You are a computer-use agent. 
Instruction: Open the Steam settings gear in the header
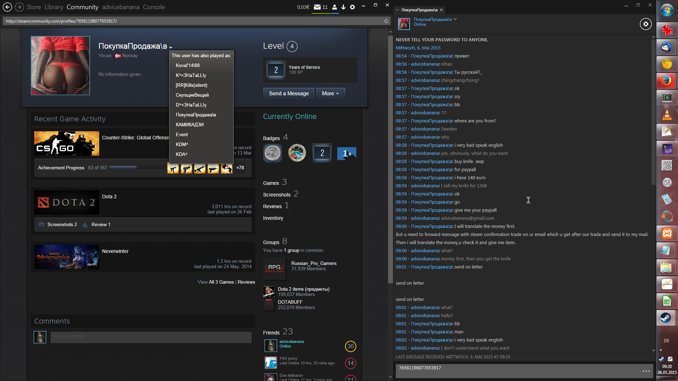[x=352, y=7]
